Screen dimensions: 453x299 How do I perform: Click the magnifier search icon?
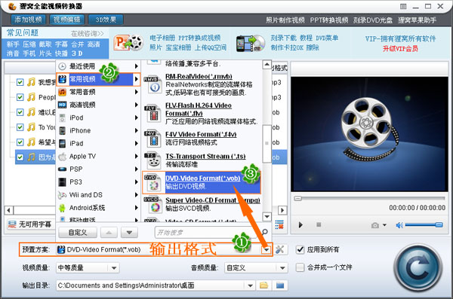point(264,232)
